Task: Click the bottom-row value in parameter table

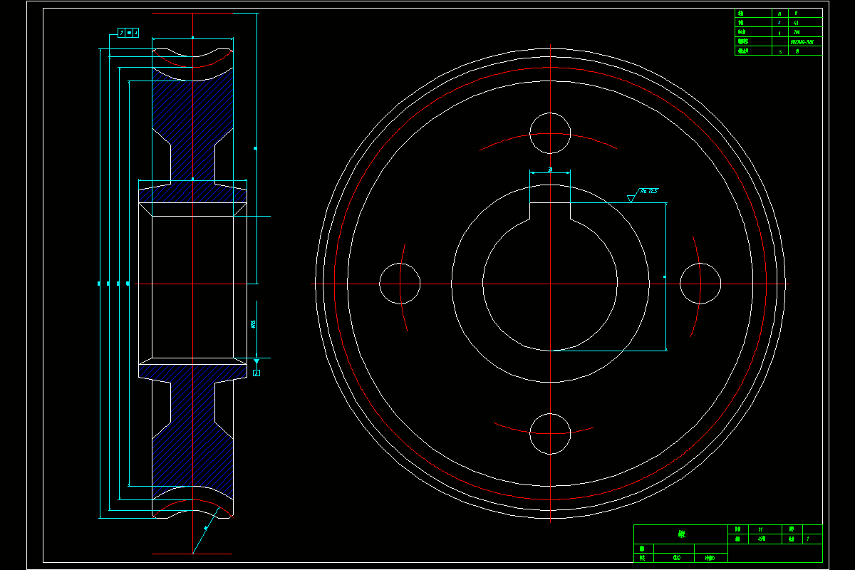Action: (x=796, y=51)
